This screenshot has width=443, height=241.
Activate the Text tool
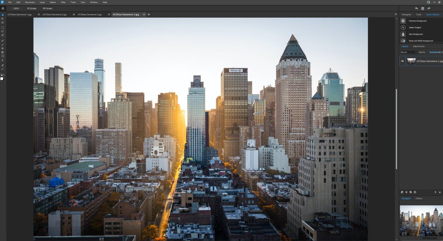coord(3,60)
